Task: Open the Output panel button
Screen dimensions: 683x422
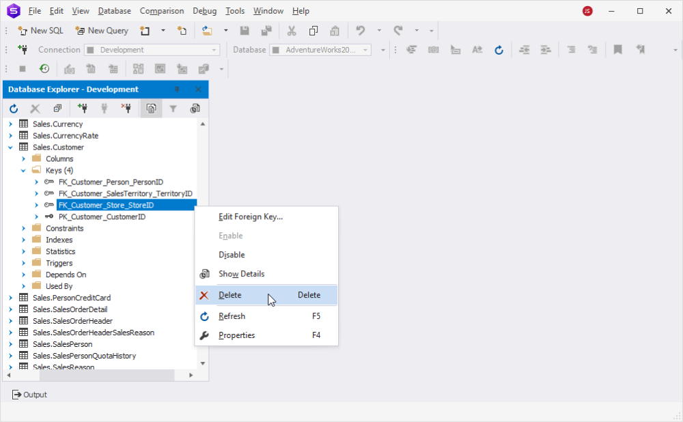Action: 29,395
